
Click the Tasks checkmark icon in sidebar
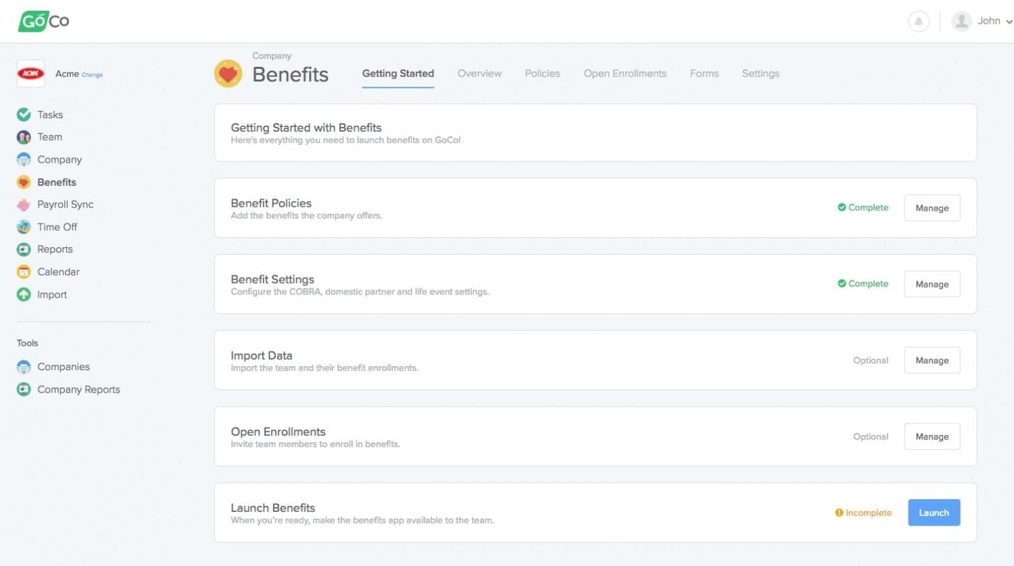[x=24, y=115]
